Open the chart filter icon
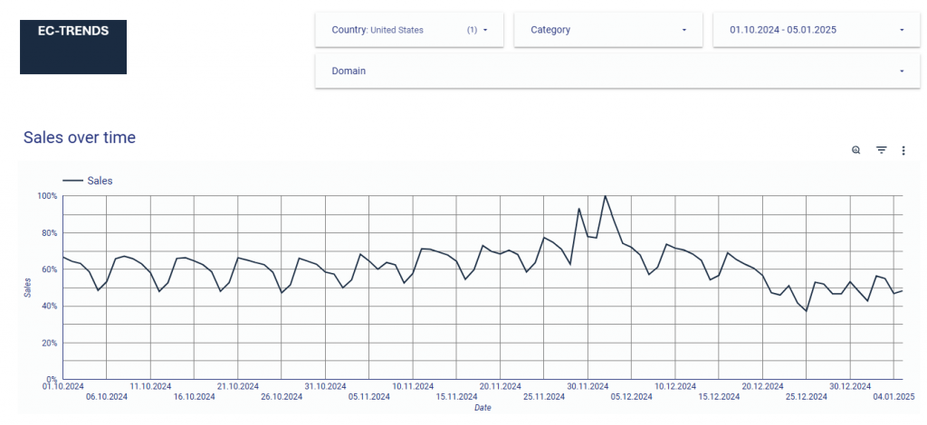This screenshot has width=927, height=425. pos(881,150)
